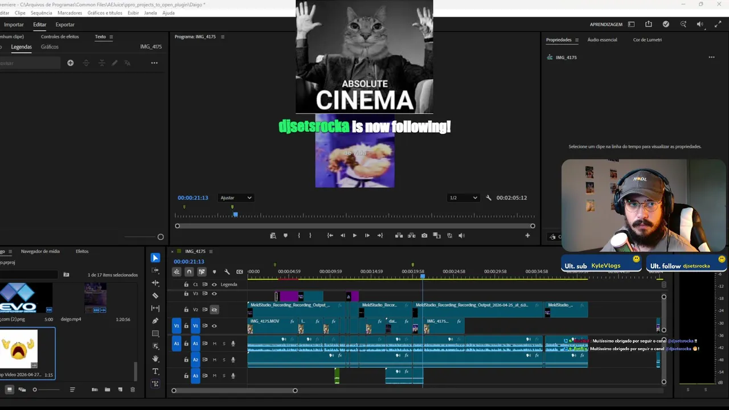Open the captions panel three-dots menu
Screen dimensions: 729x410
click(154, 63)
